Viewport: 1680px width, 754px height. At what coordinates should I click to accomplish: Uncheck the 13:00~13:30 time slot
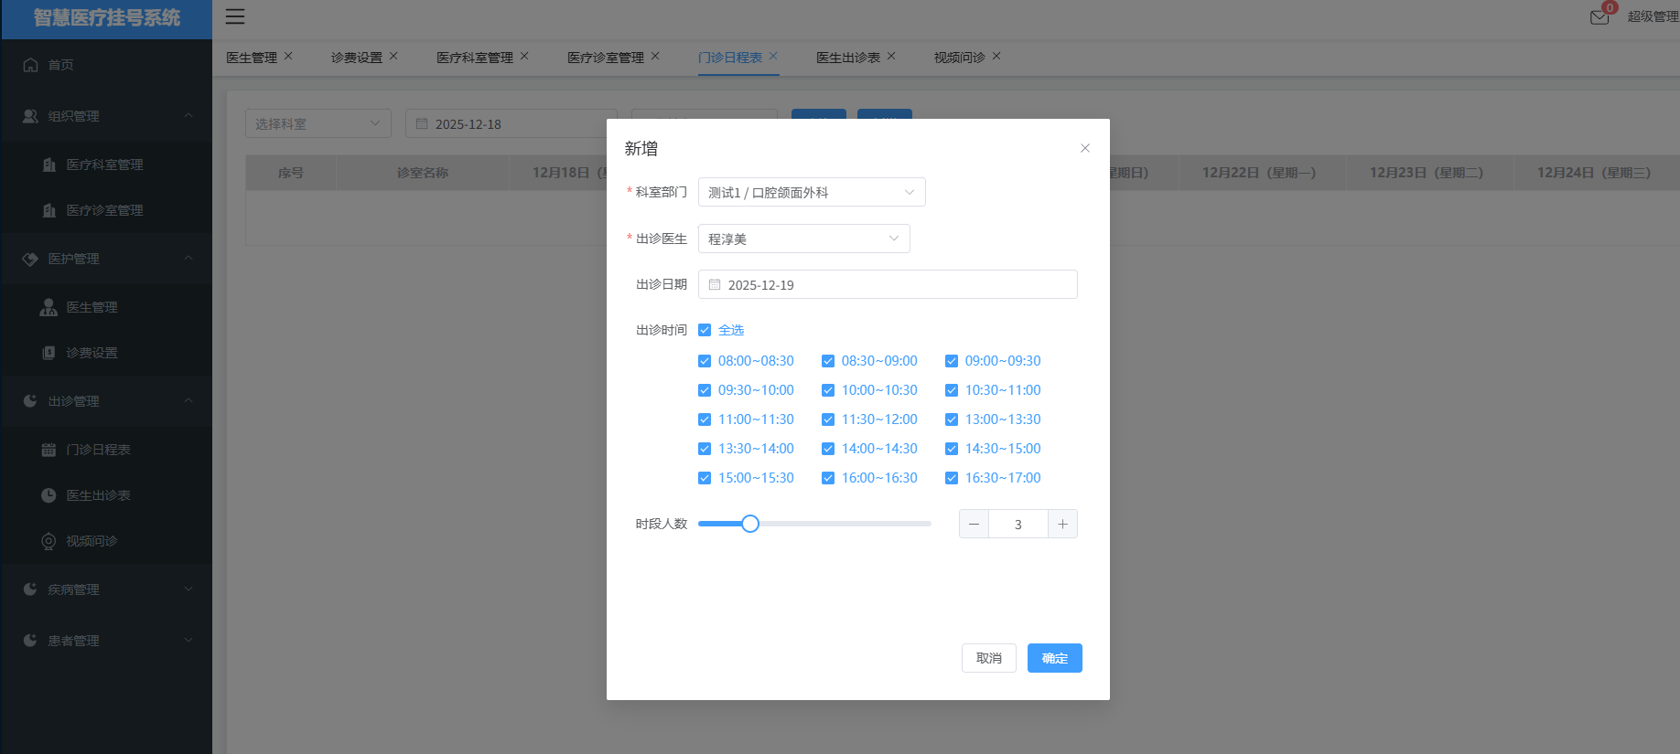(952, 419)
